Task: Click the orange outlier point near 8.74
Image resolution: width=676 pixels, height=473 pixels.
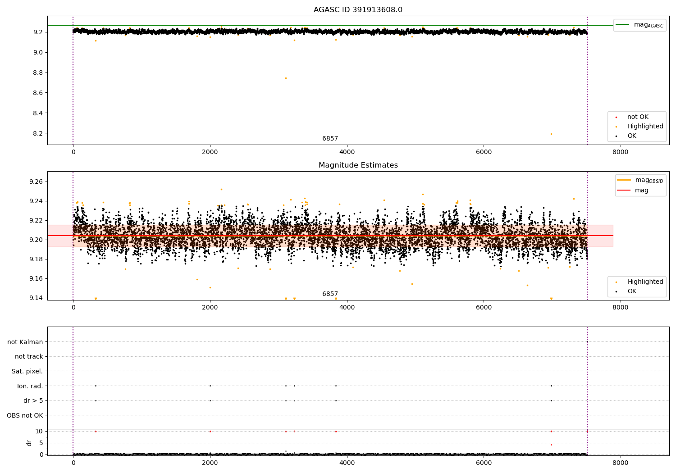Action: point(286,78)
